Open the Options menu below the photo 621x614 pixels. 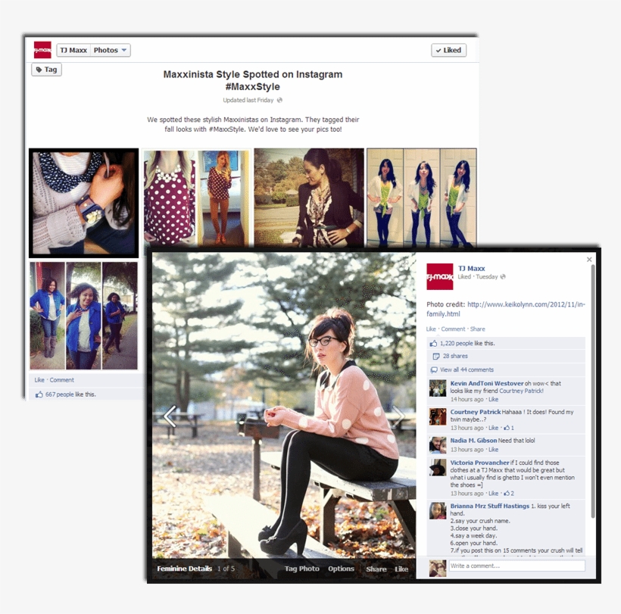tap(341, 569)
